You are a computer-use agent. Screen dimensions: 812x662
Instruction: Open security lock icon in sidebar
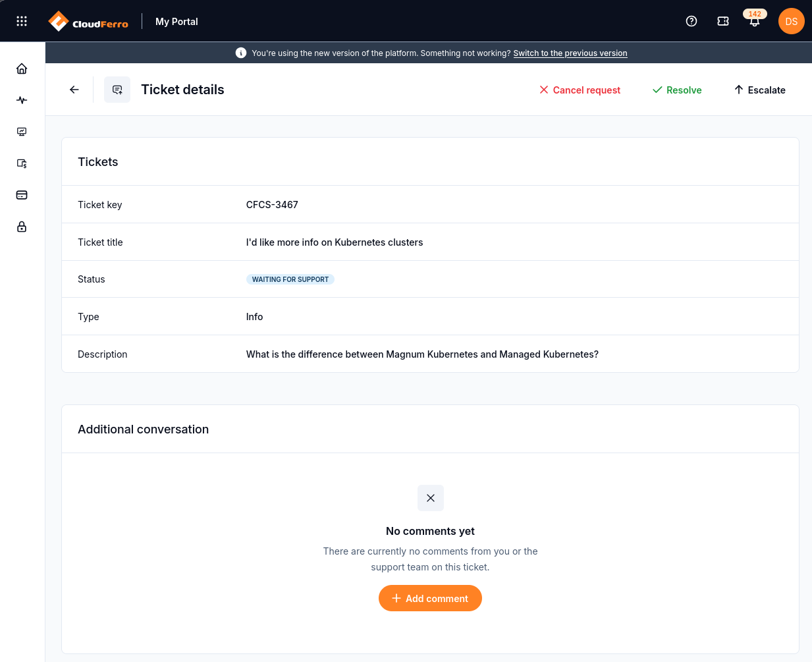pyautogui.click(x=22, y=227)
